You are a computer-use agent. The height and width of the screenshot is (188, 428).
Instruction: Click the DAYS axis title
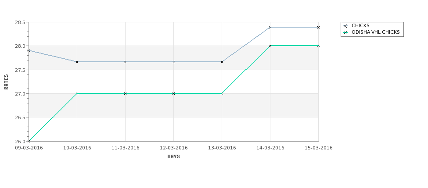click(173, 157)
